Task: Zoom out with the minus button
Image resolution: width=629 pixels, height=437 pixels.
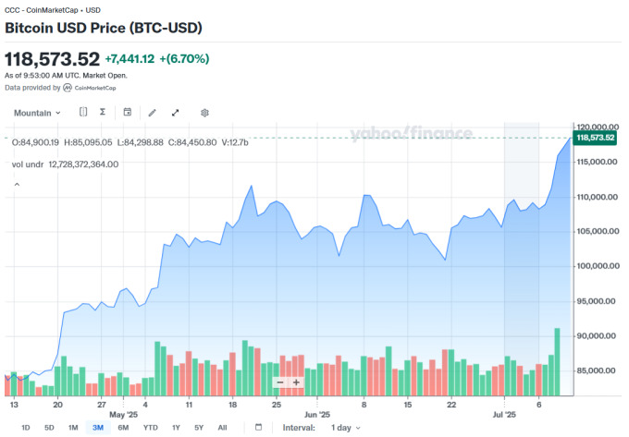Action: tap(280, 382)
